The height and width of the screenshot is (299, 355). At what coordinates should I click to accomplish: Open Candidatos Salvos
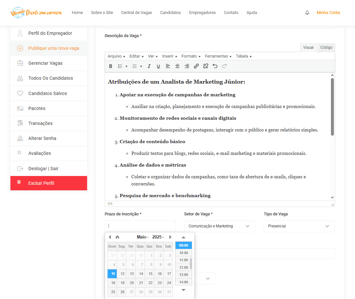coord(49,93)
